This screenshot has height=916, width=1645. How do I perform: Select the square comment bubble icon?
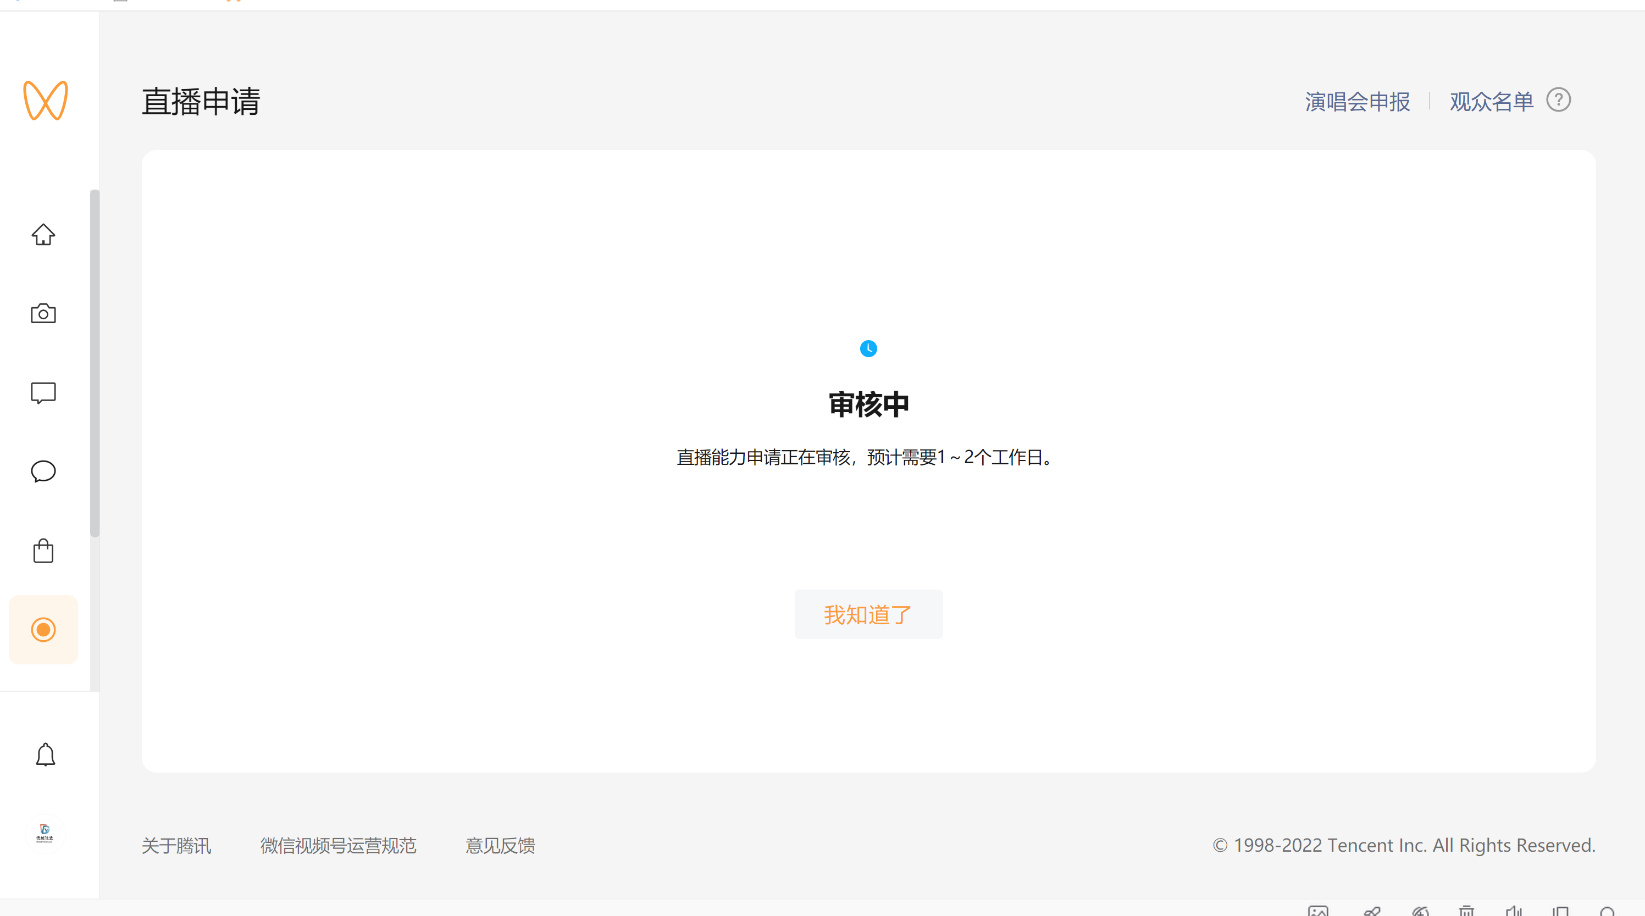pyautogui.click(x=43, y=392)
